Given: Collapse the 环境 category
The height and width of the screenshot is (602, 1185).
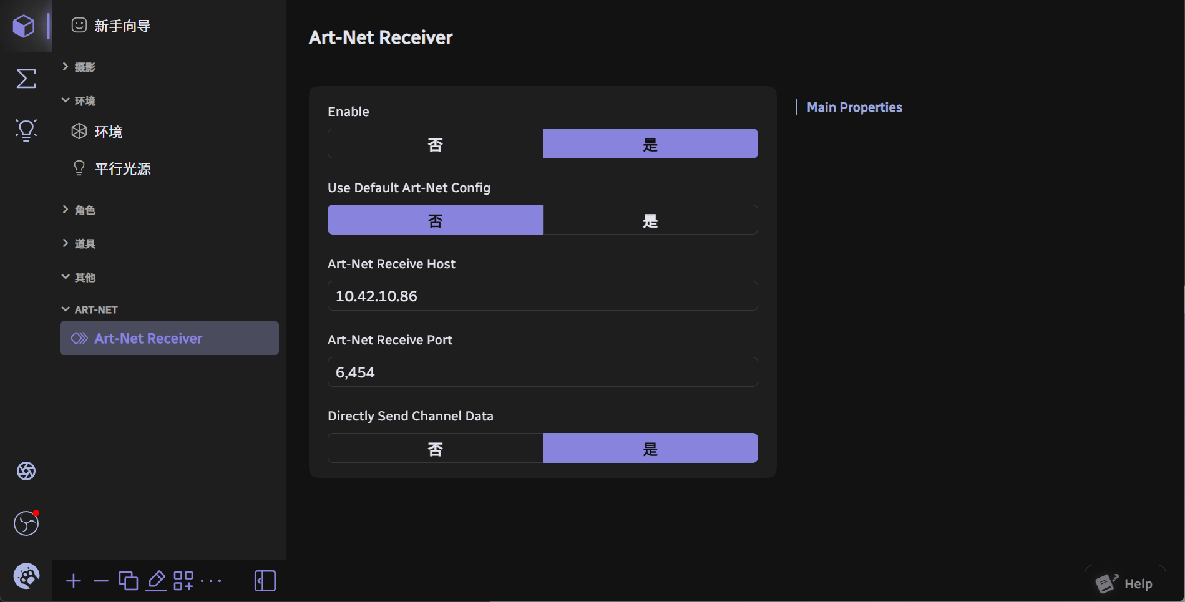Looking at the screenshot, I should click(85, 100).
